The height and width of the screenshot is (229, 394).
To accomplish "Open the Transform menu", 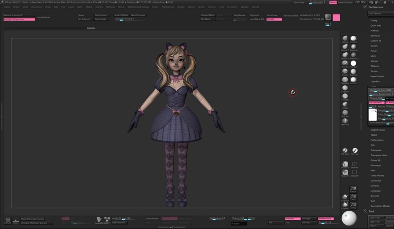I will pyautogui.click(x=232, y=7).
